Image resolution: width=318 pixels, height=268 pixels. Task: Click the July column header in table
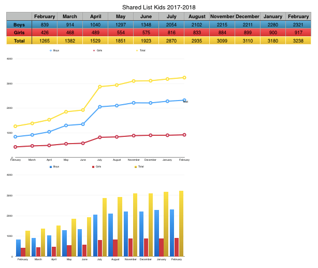pyautogui.click(x=171, y=17)
